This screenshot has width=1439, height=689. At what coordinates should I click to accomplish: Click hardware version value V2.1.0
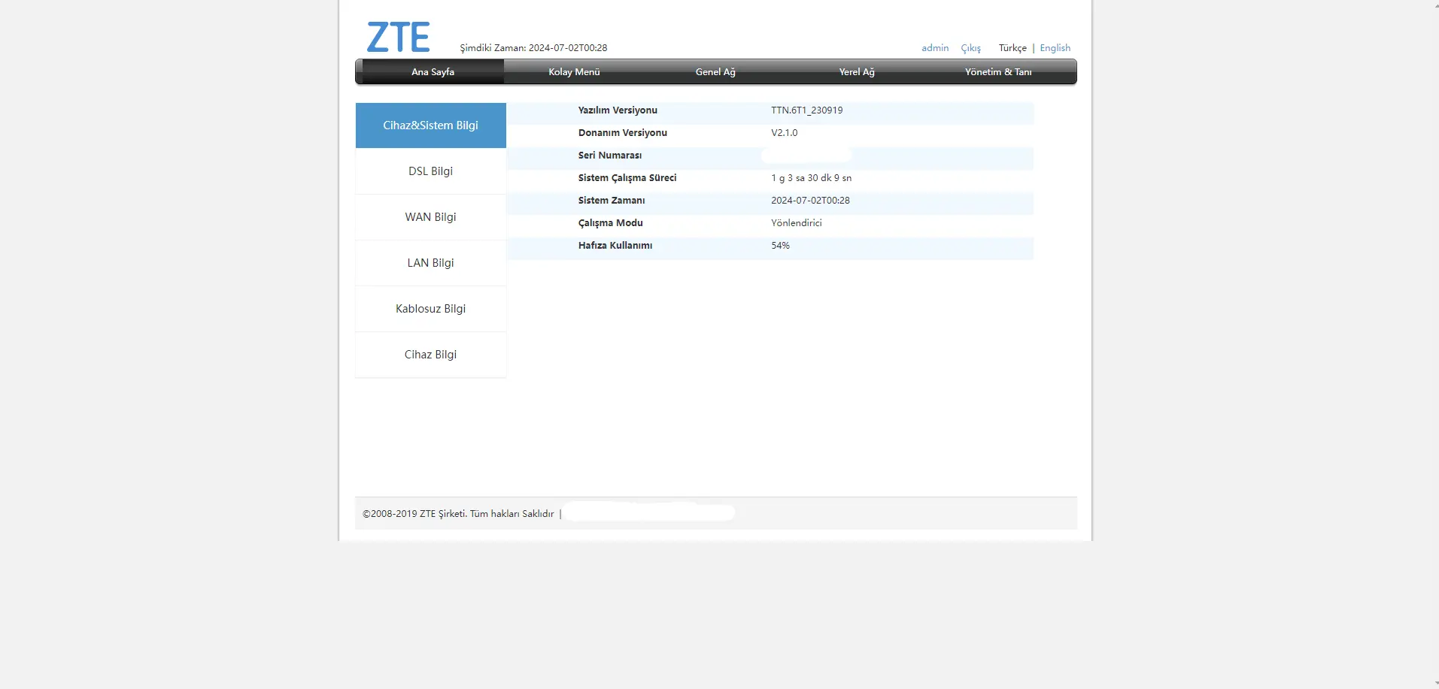coord(784,133)
